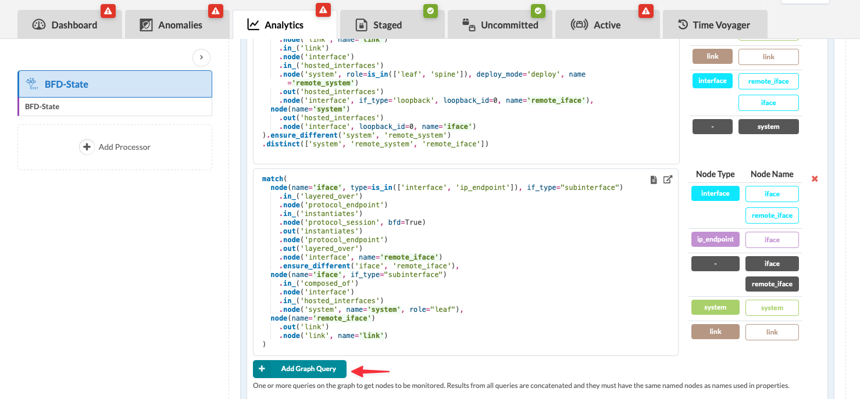Click the green check badge on Uncommitted
Viewport: 860px width, 399px height.
pyautogui.click(x=538, y=10)
